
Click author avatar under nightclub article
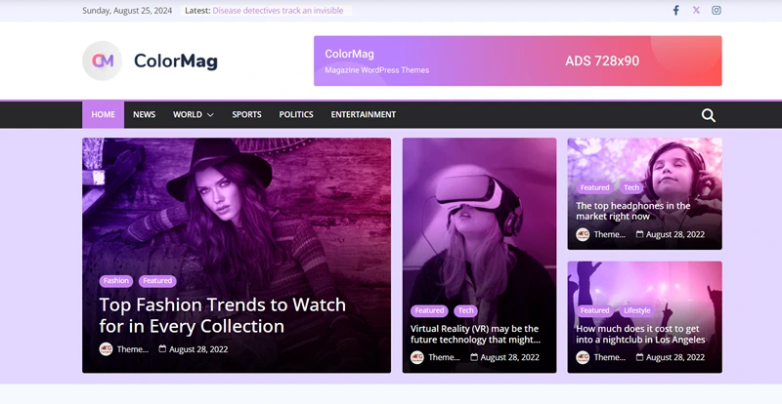[x=583, y=357]
